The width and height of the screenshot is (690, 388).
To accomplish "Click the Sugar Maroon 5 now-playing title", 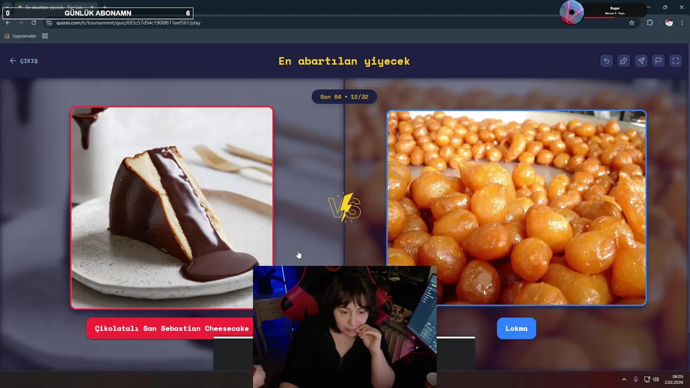I will [615, 10].
